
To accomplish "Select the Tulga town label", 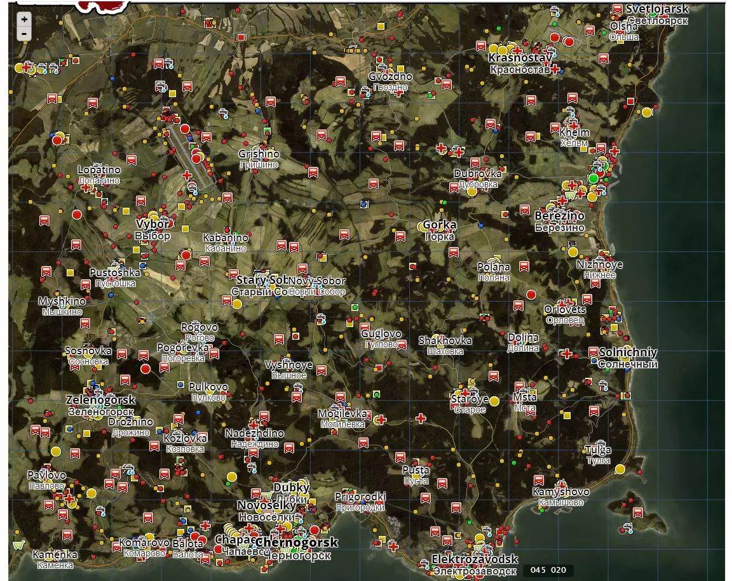I will [598, 450].
